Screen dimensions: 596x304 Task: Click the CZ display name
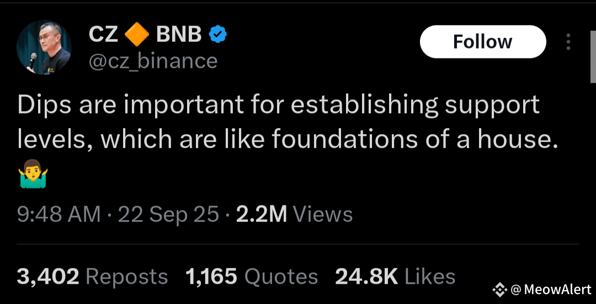click(x=103, y=35)
